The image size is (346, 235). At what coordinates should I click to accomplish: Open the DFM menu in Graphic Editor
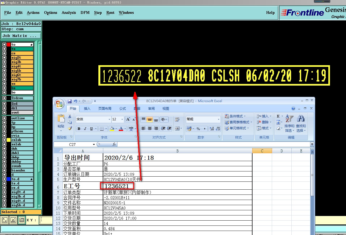[x=85, y=12]
